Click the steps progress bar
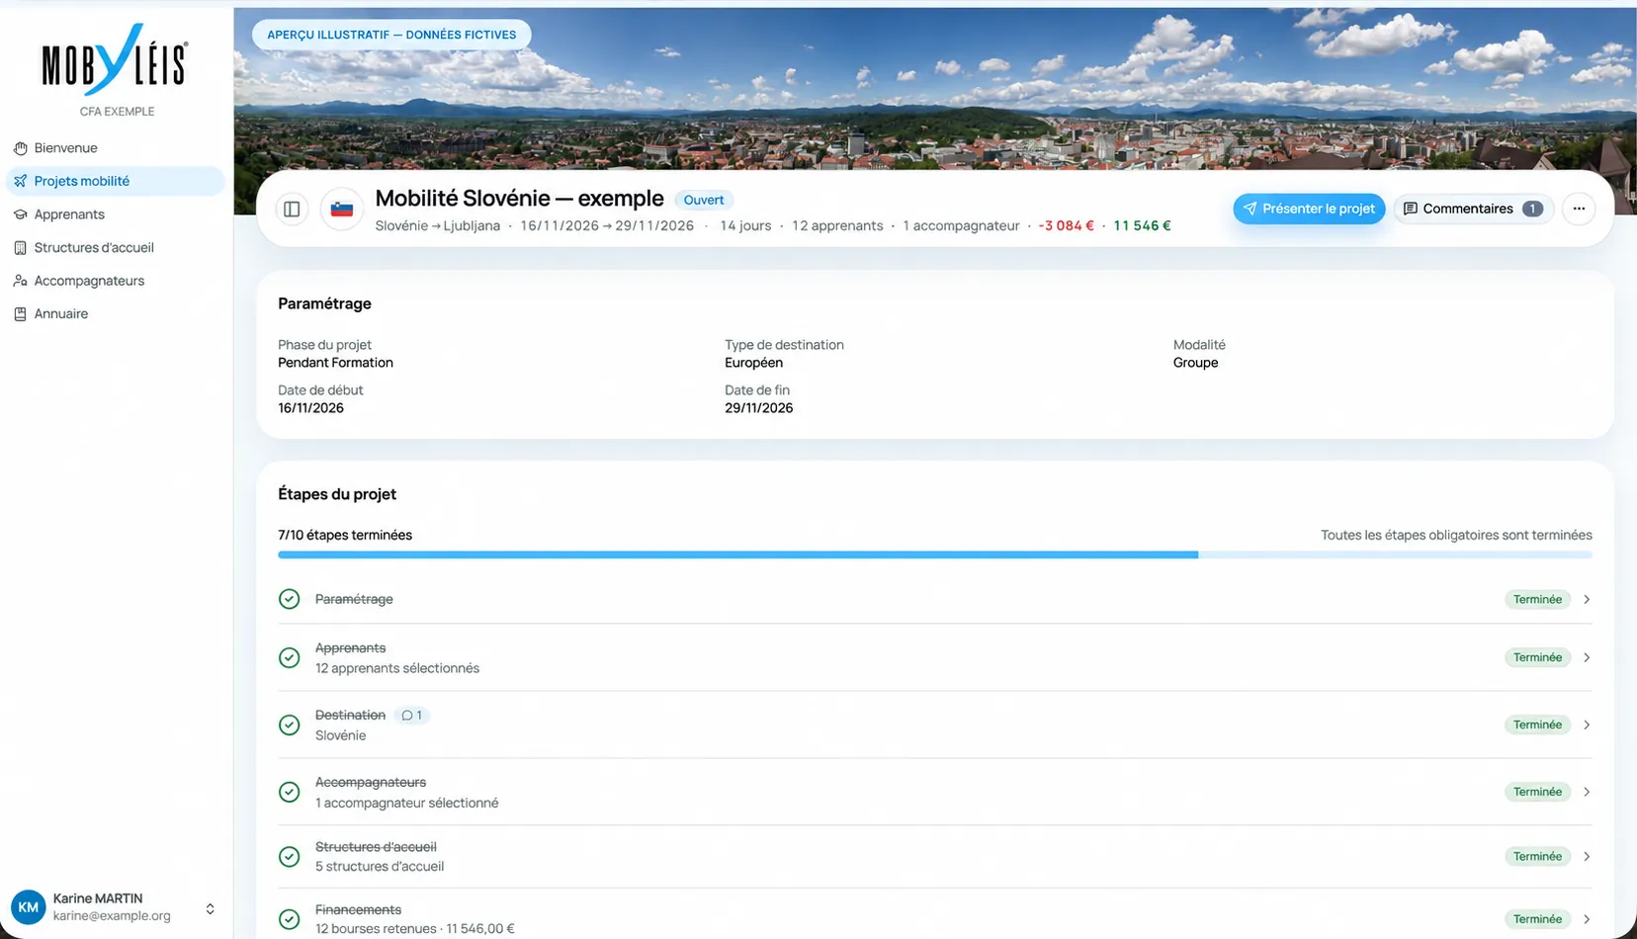 935,555
